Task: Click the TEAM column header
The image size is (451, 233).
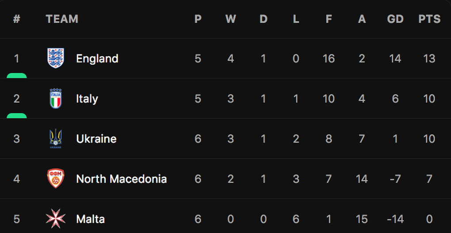Action: point(62,19)
